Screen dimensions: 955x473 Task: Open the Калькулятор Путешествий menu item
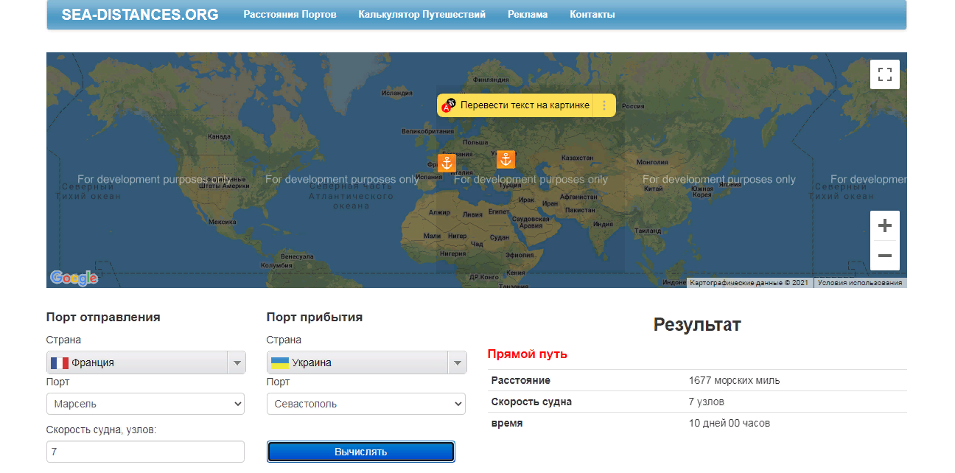pos(421,15)
